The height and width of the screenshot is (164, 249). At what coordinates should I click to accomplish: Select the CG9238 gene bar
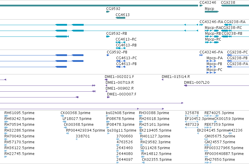point(235,6)
